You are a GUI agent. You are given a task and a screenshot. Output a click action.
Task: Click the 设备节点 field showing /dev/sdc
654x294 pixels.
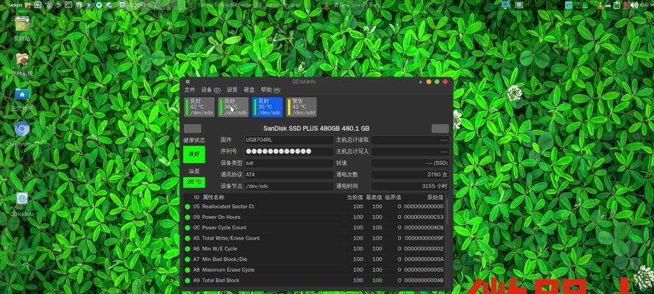(x=289, y=186)
